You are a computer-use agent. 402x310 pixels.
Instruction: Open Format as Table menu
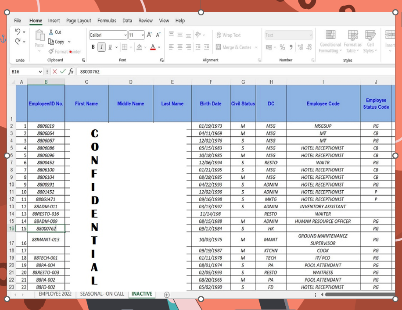[x=352, y=42]
